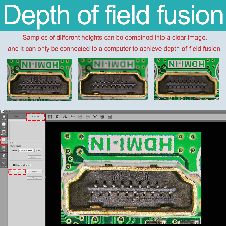Open the Args parameters panel
The width and height of the screenshot is (226, 226).
coord(4,125)
